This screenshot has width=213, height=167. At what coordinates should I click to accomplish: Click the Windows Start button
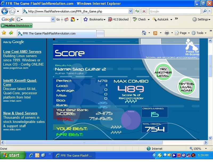coord(13,156)
